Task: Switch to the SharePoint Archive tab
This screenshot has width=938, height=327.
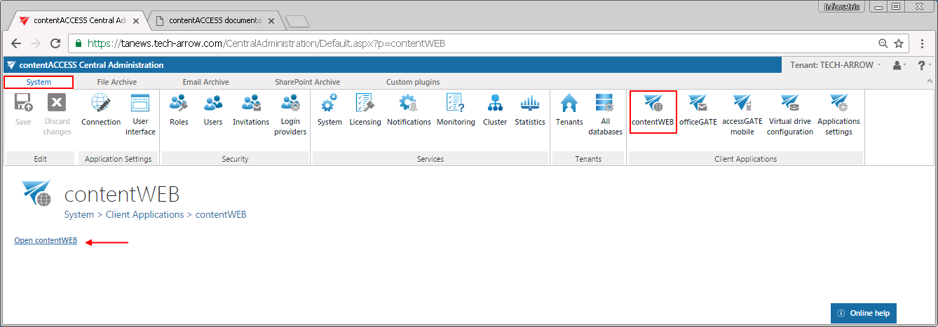Action: click(x=308, y=82)
